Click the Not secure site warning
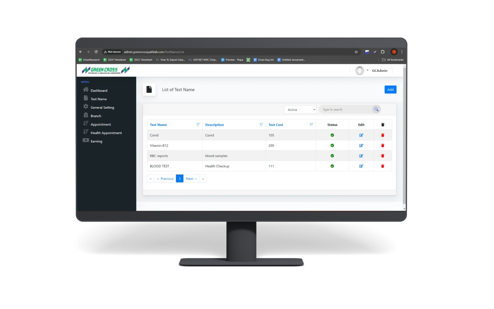This screenshot has width=494, height=309. point(112,52)
